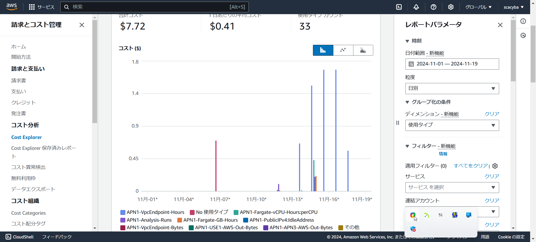Switch to stacked bar chart view
Viewport: 536px width, 242px height.
tap(363, 50)
